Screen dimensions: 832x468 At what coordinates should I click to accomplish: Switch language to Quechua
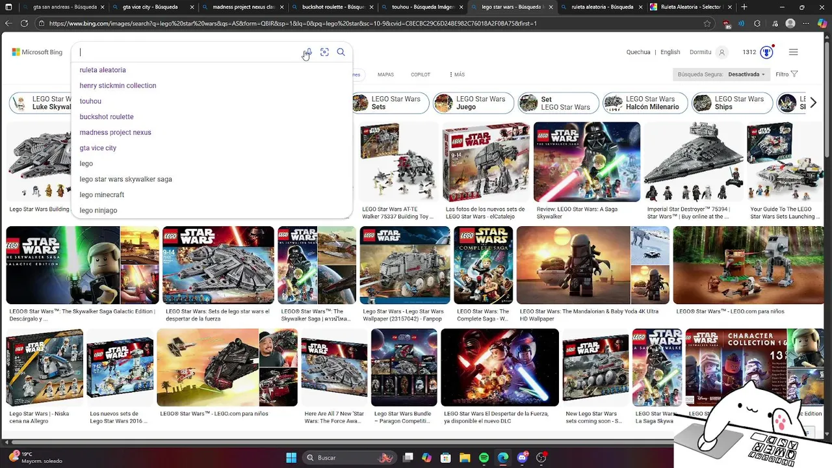[x=638, y=52]
